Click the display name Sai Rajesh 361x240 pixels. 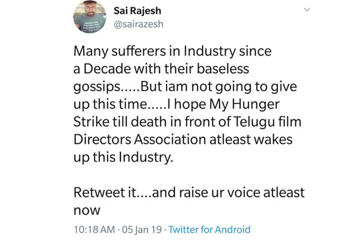pos(137,11)
